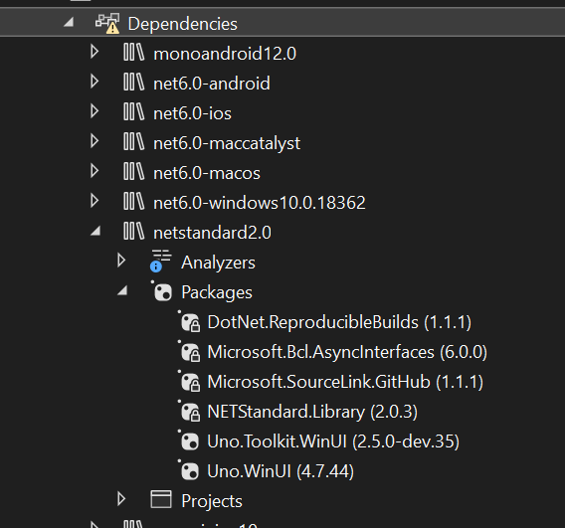Select NETStandard.Library (2.0.3) package
Image resolution: width=565 pixels, height=528 pixels.
[x=312, y=413]
